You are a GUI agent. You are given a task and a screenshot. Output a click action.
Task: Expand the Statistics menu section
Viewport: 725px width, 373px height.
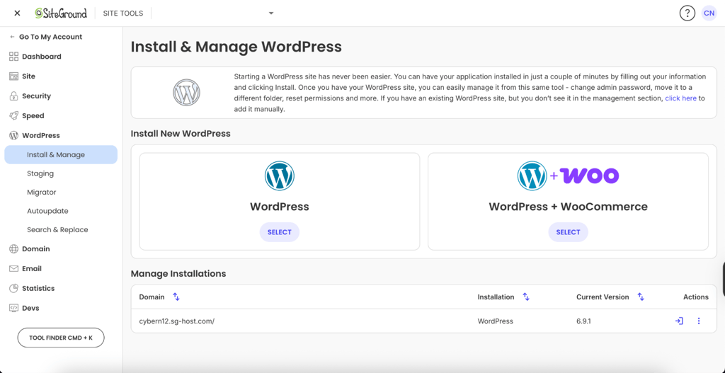pyautogui.click(x=38, y=288)
